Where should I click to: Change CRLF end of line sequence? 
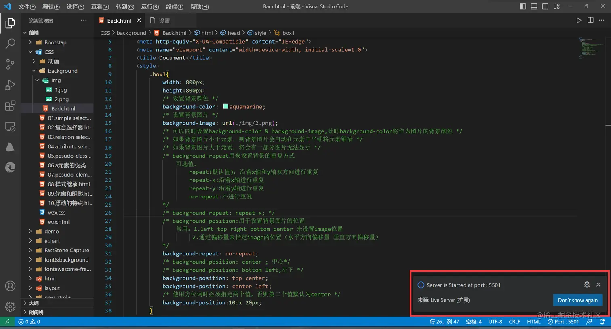[x=514, y=322]
